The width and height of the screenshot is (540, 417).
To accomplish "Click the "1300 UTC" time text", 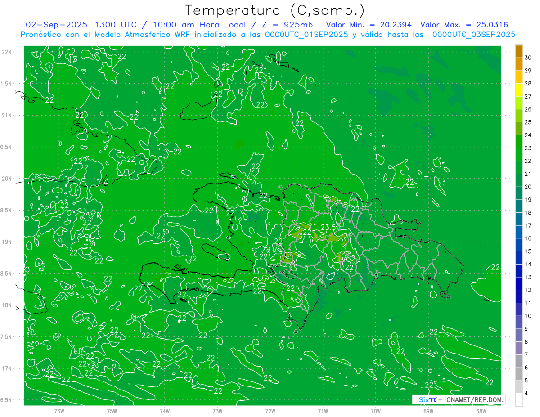I will click(116, 25).
